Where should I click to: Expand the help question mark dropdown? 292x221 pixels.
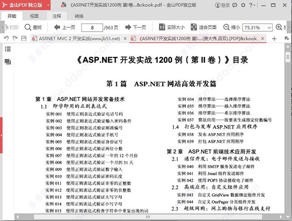pyautogui.click(x=252, y=5)
